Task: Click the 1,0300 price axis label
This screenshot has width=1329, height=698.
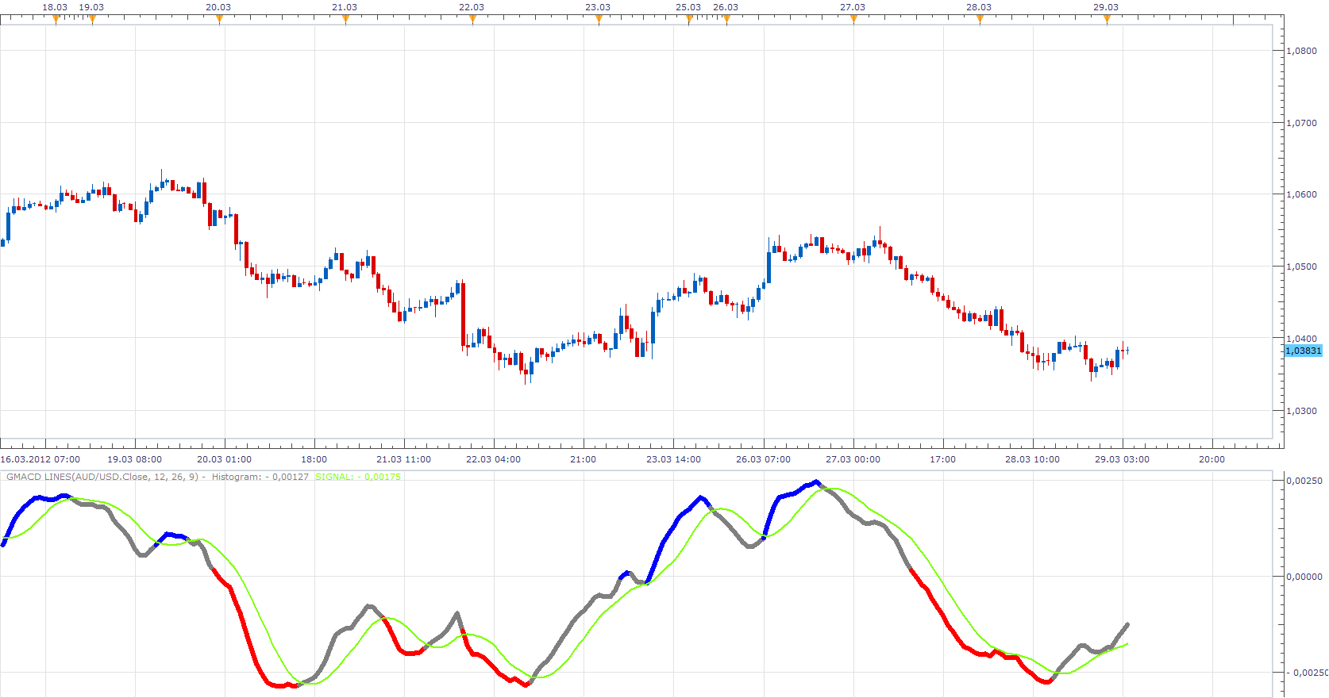Action: tap(1301, 411)
